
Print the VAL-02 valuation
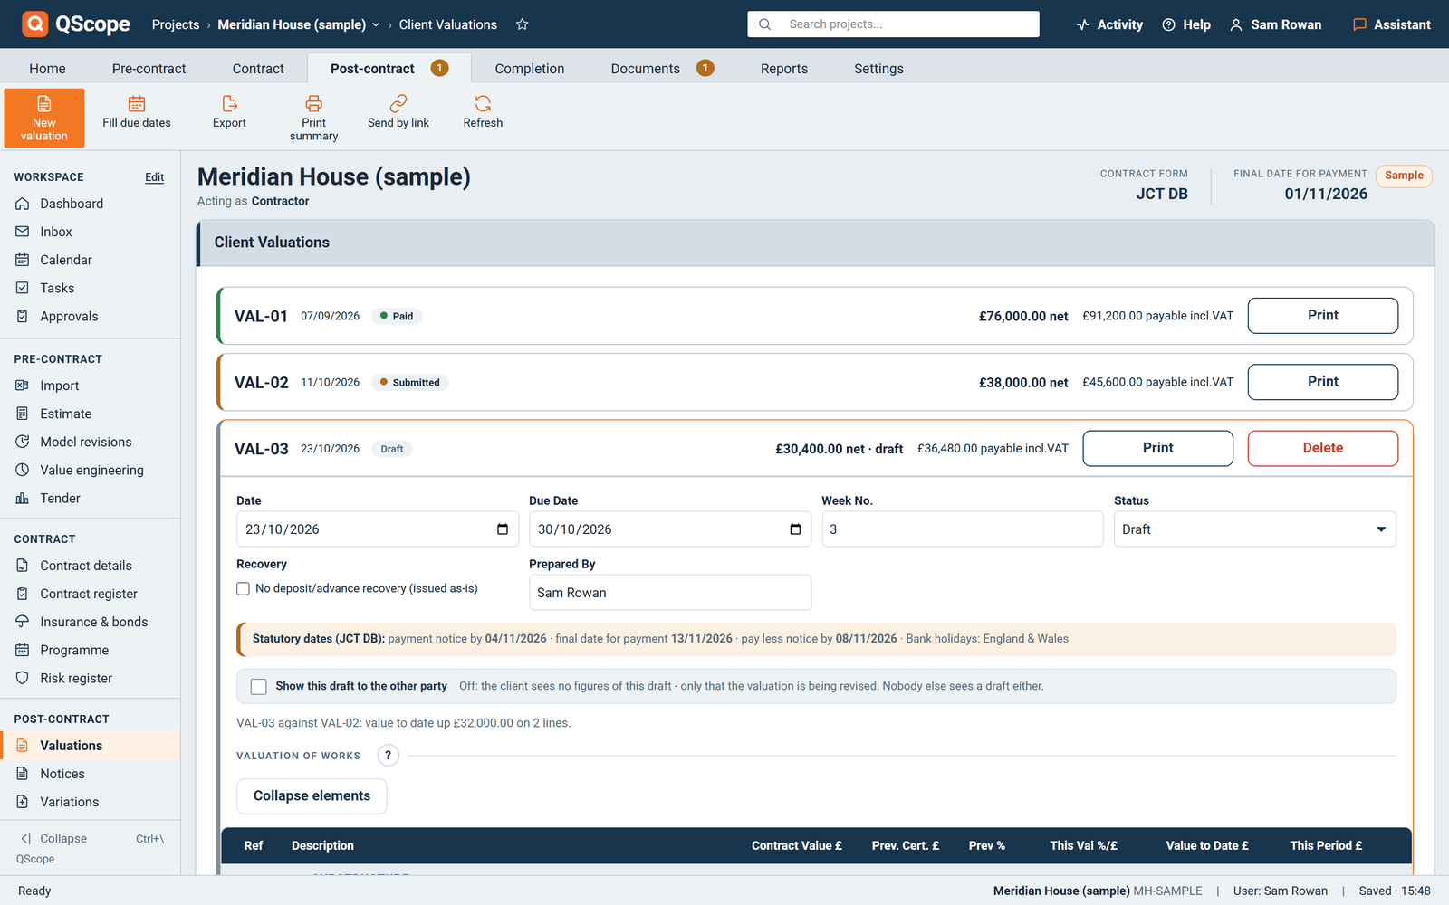point(1322,382)
